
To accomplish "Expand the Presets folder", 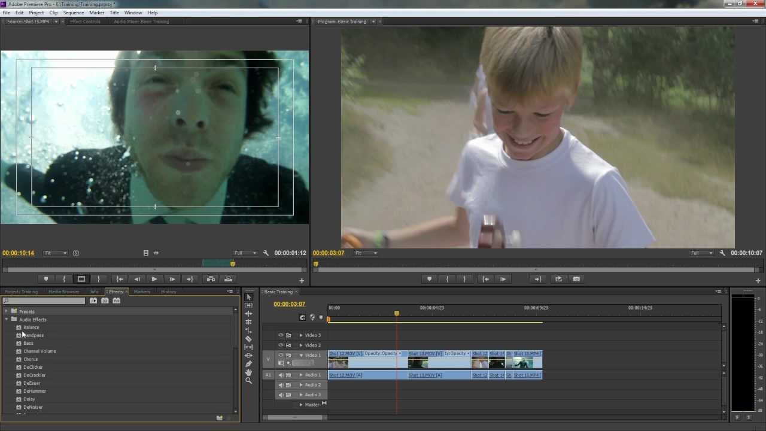I will point(6,311).
